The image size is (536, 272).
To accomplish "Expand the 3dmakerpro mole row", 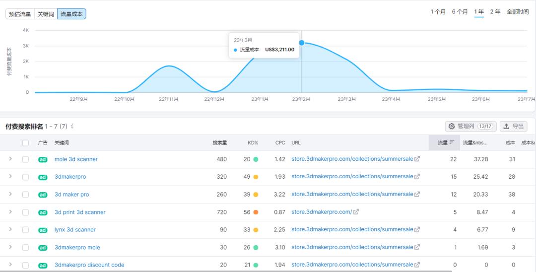I will coord(10,247).
